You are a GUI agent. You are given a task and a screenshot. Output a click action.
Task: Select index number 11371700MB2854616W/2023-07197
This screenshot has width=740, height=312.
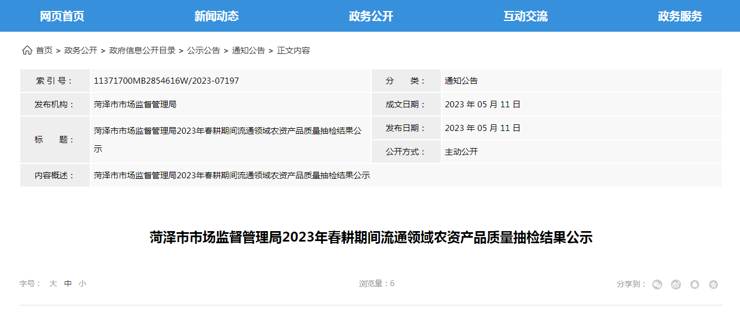pyautogui.click(x=167, y=81)
